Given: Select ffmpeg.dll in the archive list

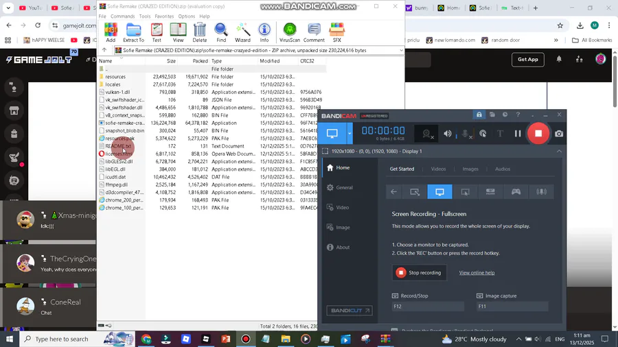Looking at the screenshot, I should [x=116, y=184].
